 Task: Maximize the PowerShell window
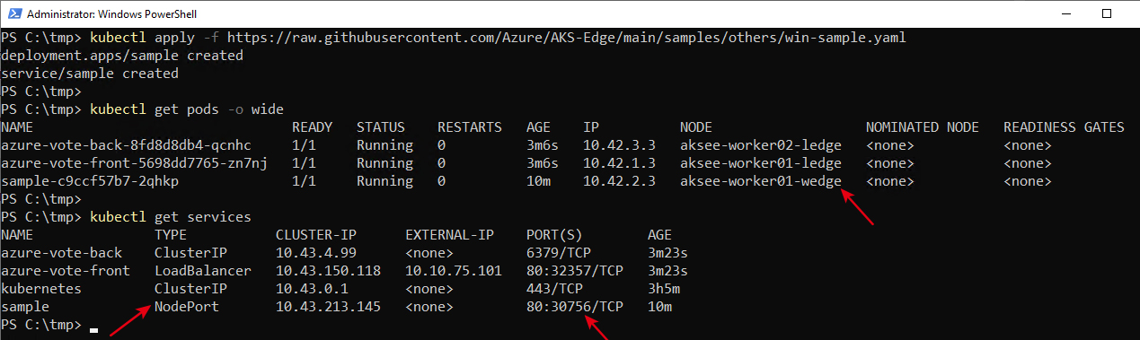[x=1107, y=14]
